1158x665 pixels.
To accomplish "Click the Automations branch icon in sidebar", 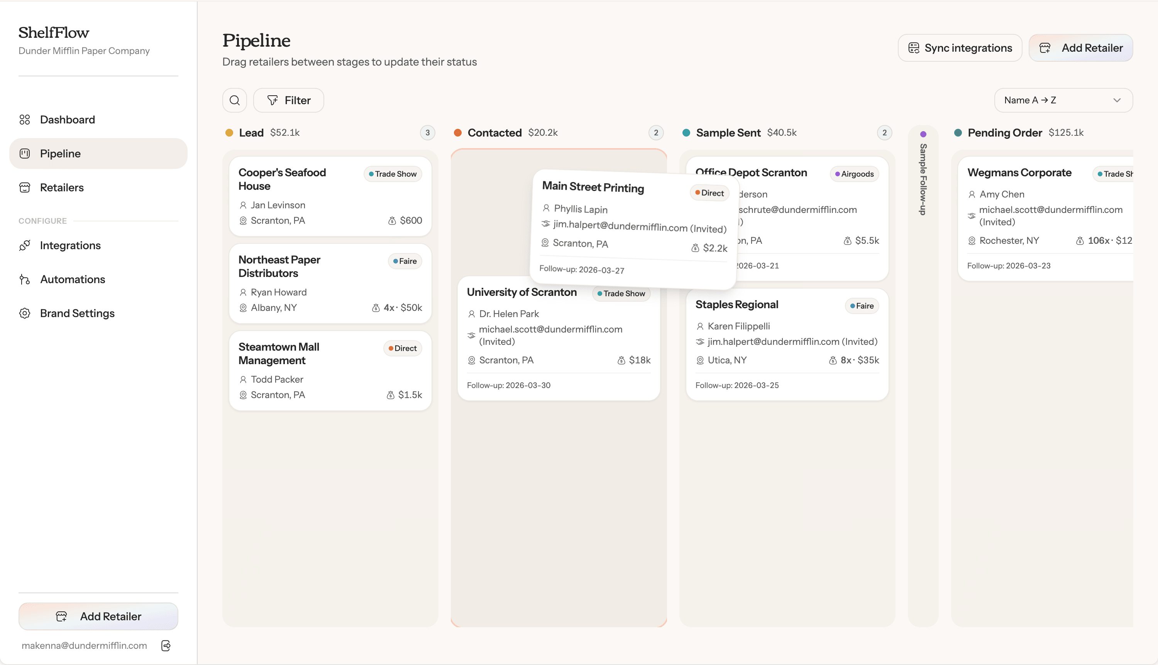I will coord(25,280).
